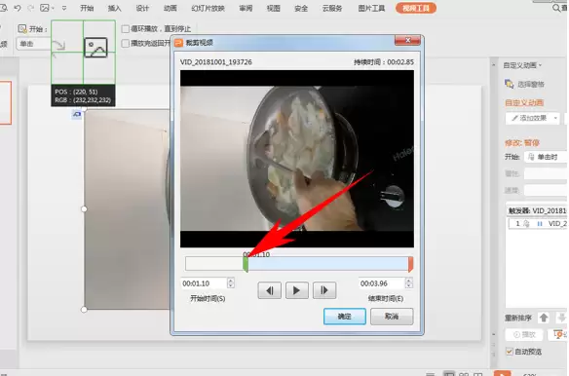Open print preview icon in quick toolbar
The height and width of the screenshot is (376, 569).
pyautogui.click(x=3, y=8)
